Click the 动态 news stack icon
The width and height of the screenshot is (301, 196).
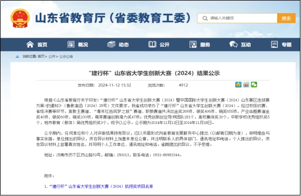click(x=111, y=44)
